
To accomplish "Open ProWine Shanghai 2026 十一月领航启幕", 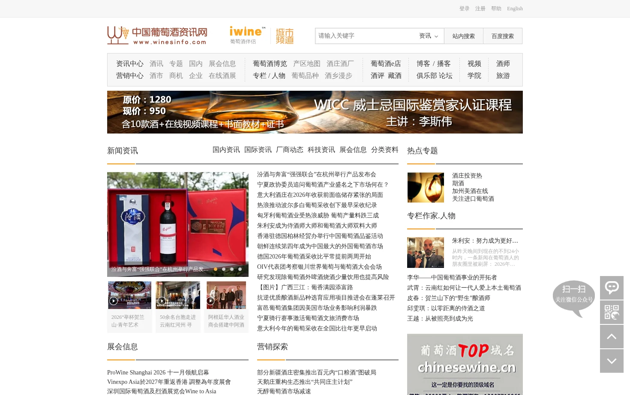I will (x=158, y=373).
